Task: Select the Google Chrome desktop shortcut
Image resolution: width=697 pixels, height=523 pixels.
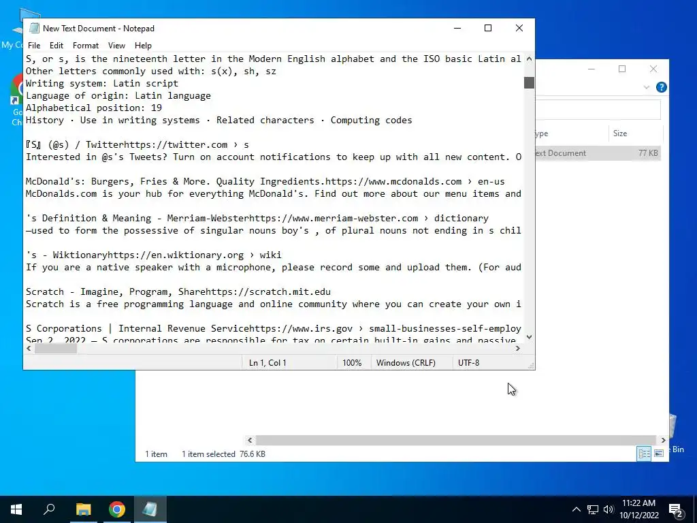Action: coord(17,100)
